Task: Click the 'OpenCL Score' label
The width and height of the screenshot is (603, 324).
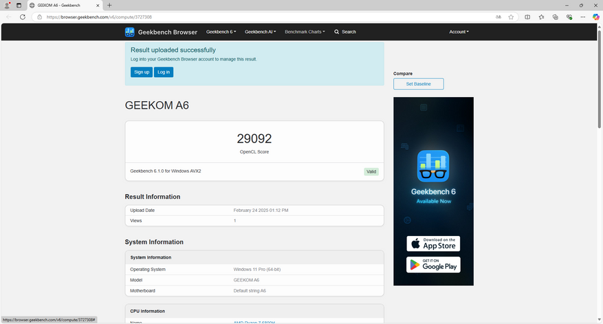Action: 254,152
